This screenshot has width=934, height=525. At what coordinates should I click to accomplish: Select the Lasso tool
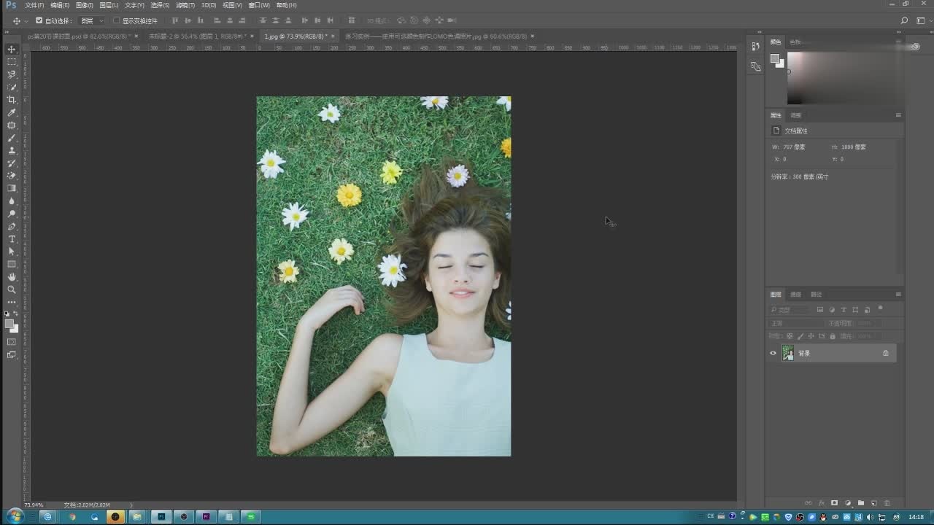coord(12,74)
